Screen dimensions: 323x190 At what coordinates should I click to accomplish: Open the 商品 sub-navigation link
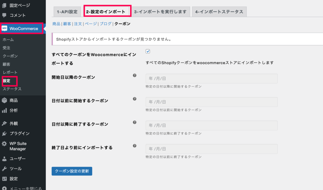tap(56, 24)
